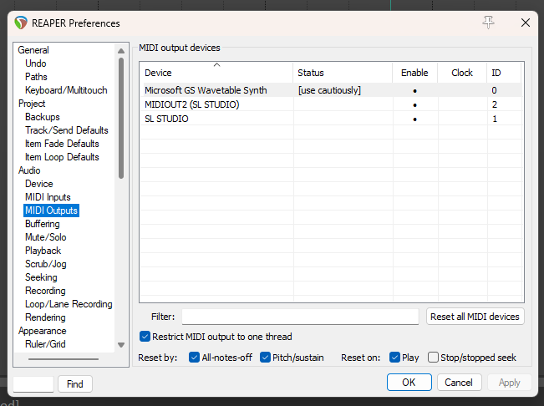Toggle Enable dot for Microsoft GS Wavetable Synth
Image resolution: width=544 pixels, height=406 pixels.
414,90
